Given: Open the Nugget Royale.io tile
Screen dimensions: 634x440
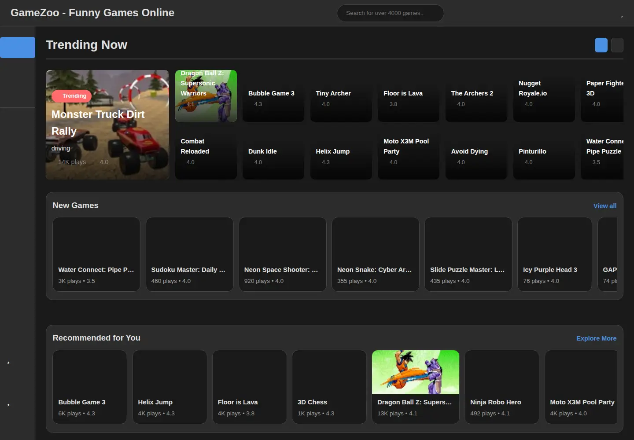Looking at the screenshot, I should pyautogui.click(x=544, y=96).
